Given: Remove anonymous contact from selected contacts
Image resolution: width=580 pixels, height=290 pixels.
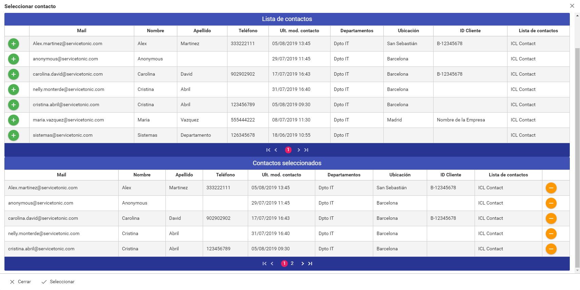Looking at the screenshot, I should pyautogui.click(x=551, y=203).
